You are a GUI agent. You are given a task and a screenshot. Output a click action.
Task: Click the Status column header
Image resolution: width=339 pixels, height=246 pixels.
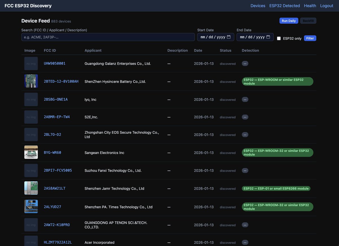tap(225, 50)
